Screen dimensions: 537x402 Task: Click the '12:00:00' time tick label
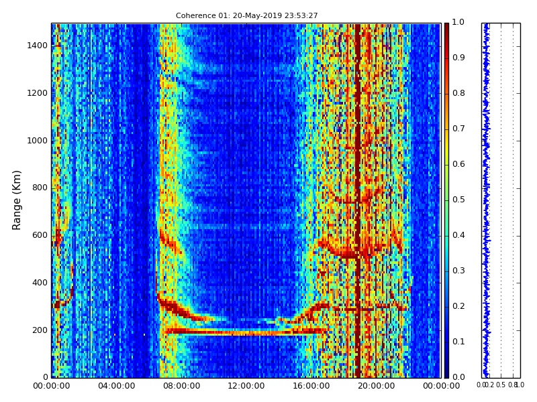[x=246, y=386]
